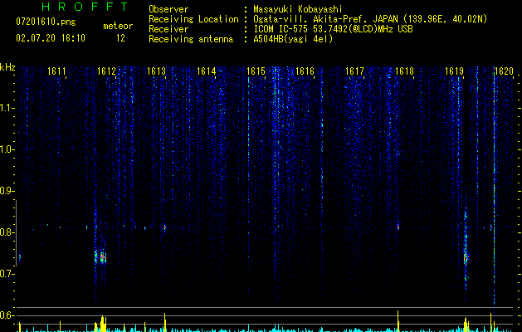Click the 1620 time marker
This screenshot has width=522, height=332.
point(504,71)
